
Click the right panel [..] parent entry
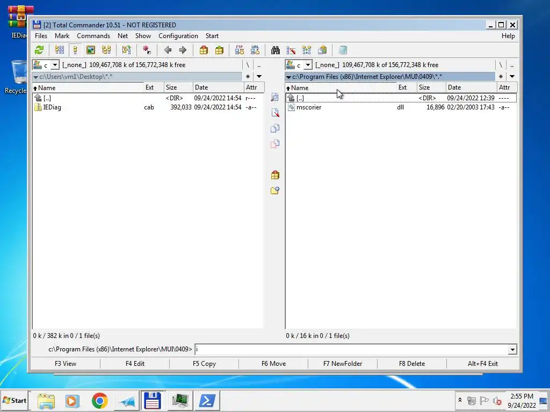coord(401,98)
